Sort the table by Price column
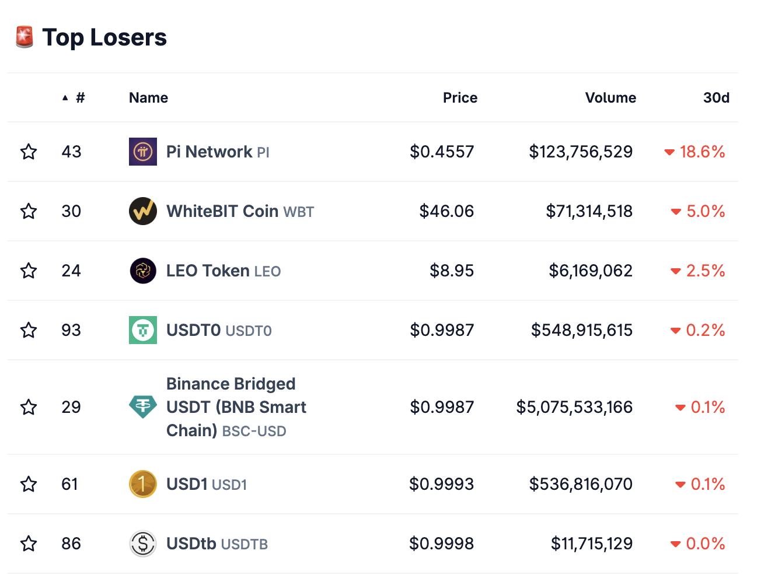 (460, 97)
